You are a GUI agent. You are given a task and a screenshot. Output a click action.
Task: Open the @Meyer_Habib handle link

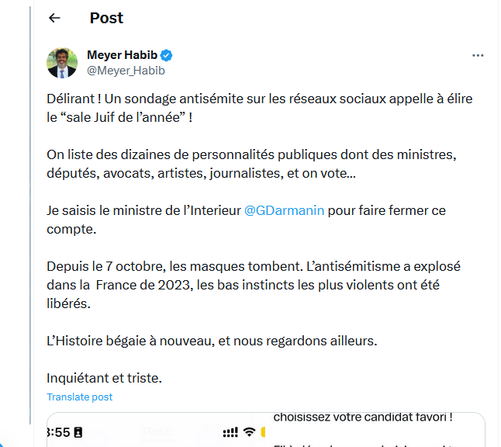pyautogui.click(x=126, y=71)
